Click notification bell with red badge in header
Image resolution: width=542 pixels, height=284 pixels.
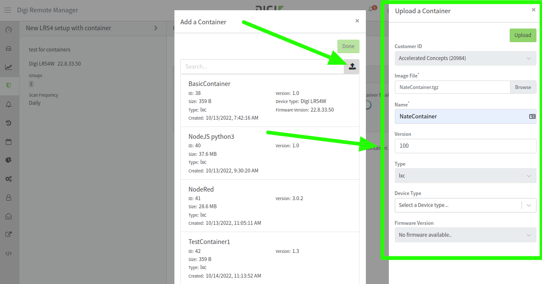point(372,9)
